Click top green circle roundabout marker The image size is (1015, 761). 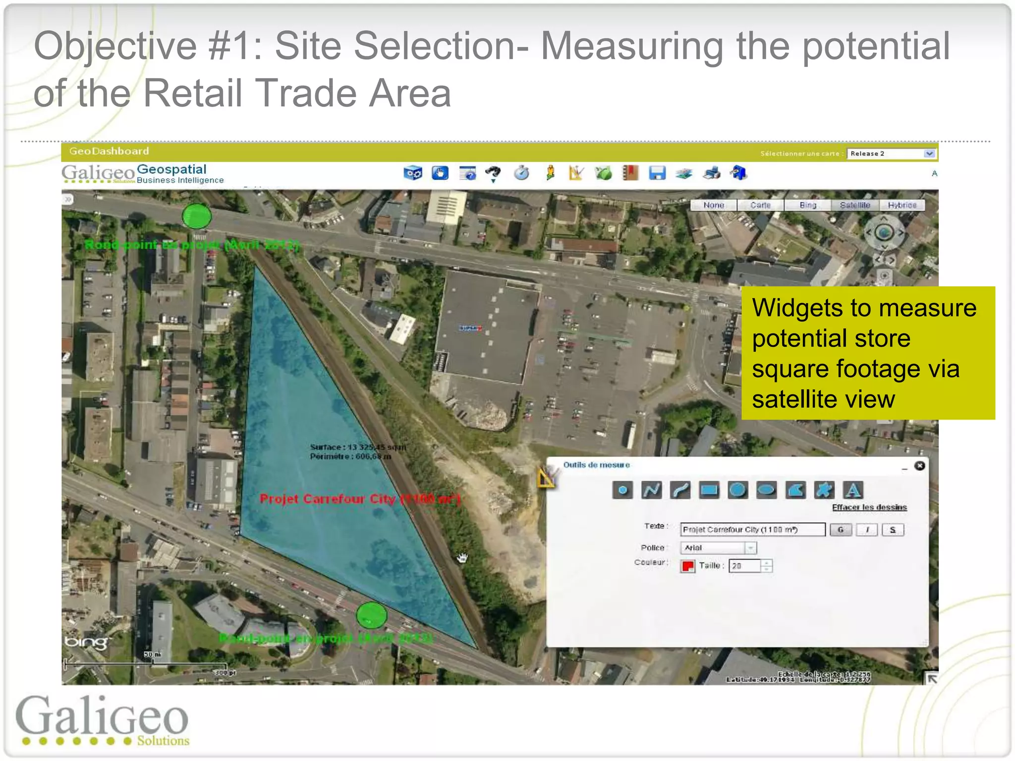point(197,216)
